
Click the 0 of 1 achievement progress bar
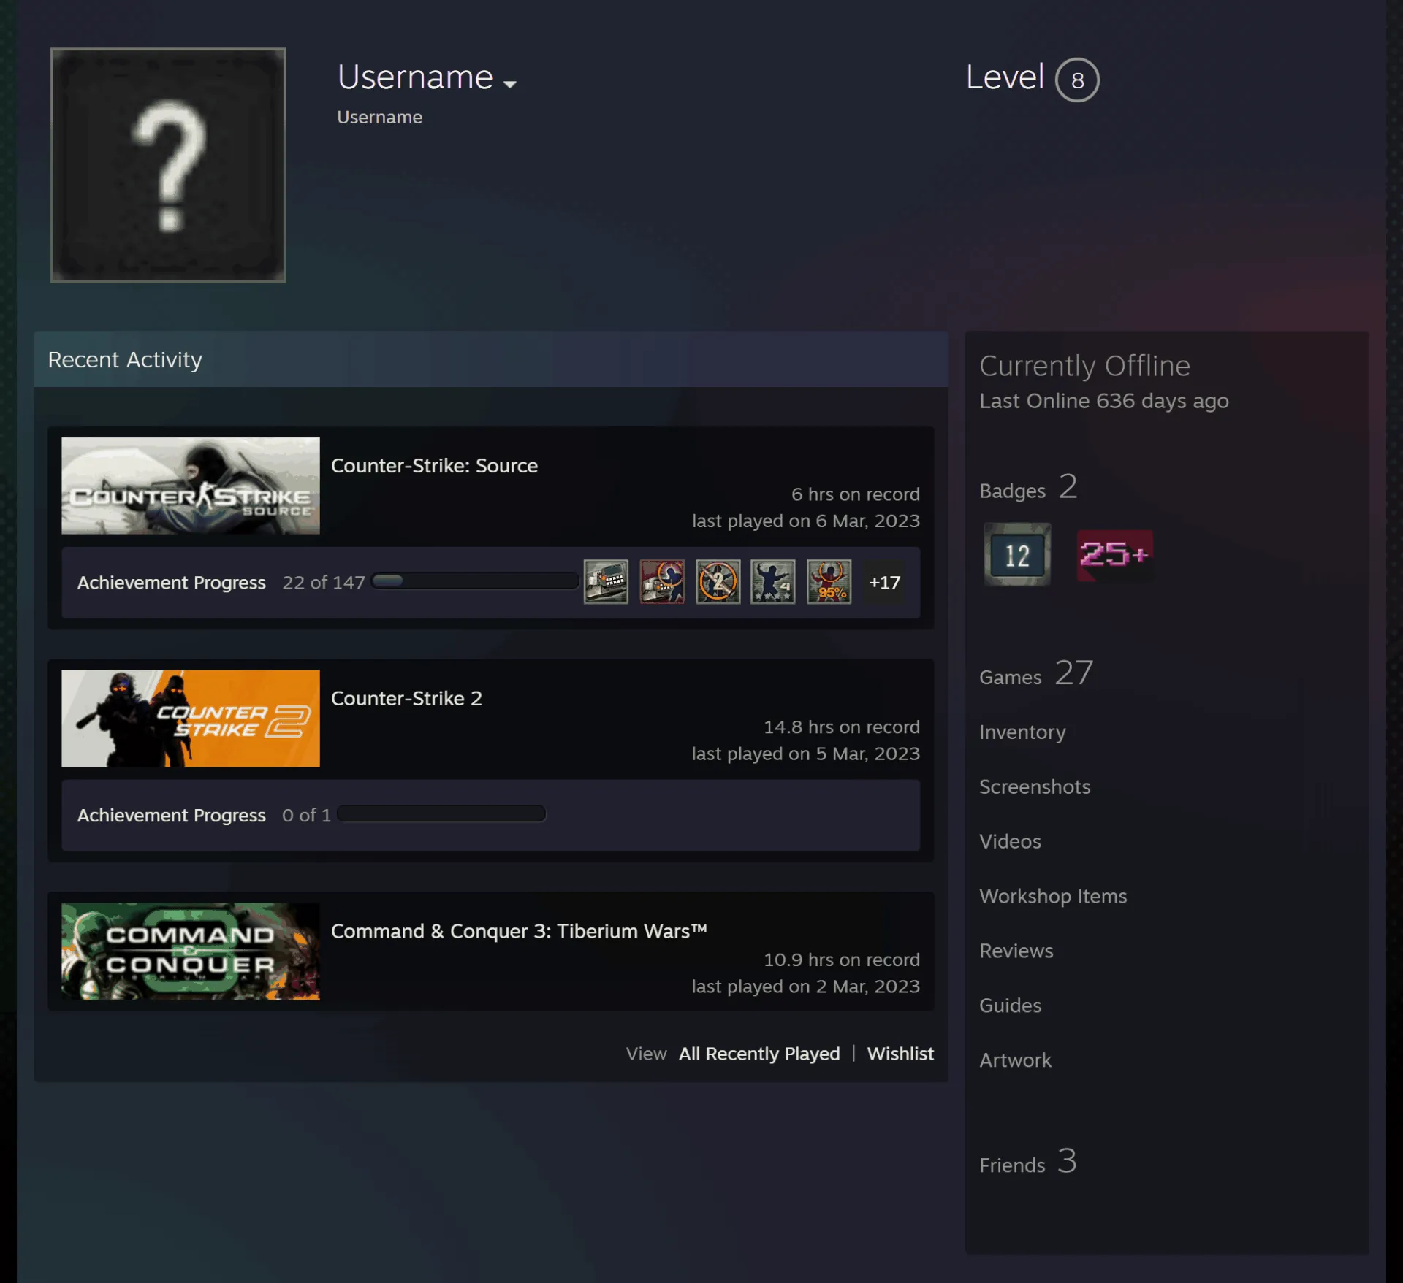(x=441, y=813)
